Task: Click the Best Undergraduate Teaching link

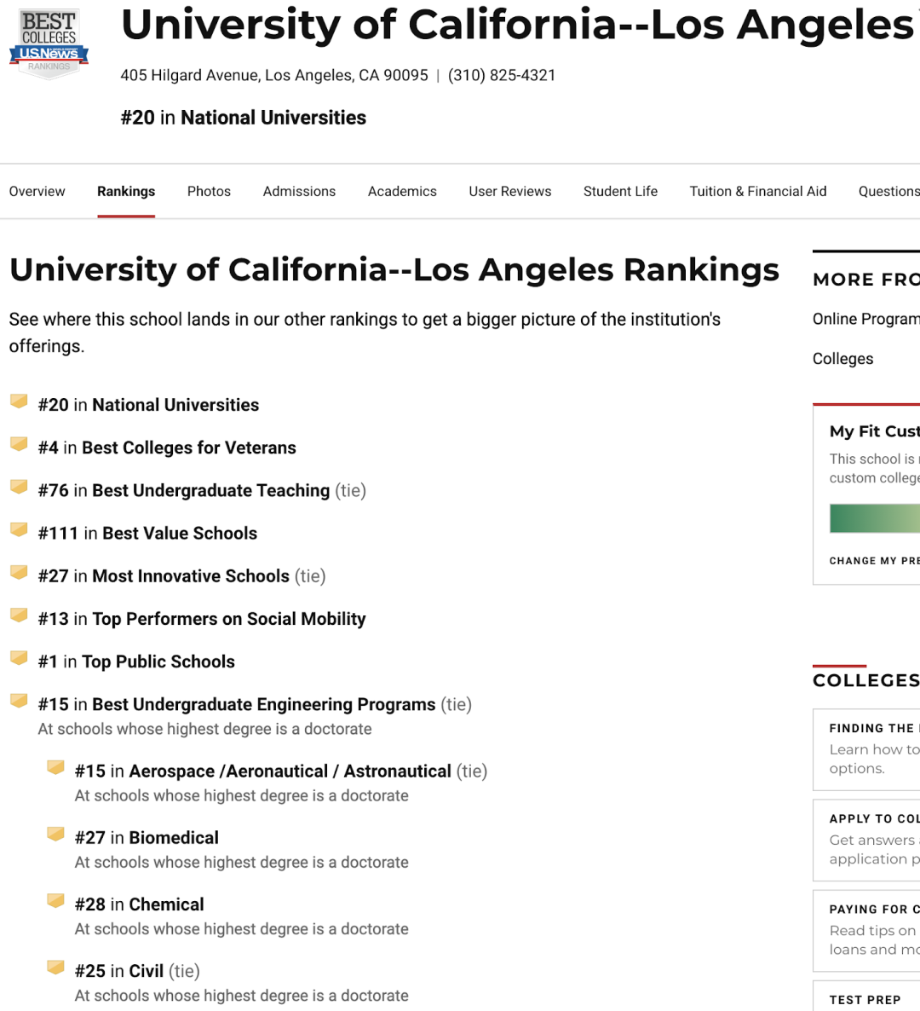Action: [210, 491]
